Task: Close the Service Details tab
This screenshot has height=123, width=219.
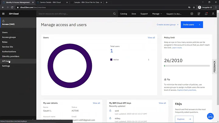Action: (x=67, y=2)
